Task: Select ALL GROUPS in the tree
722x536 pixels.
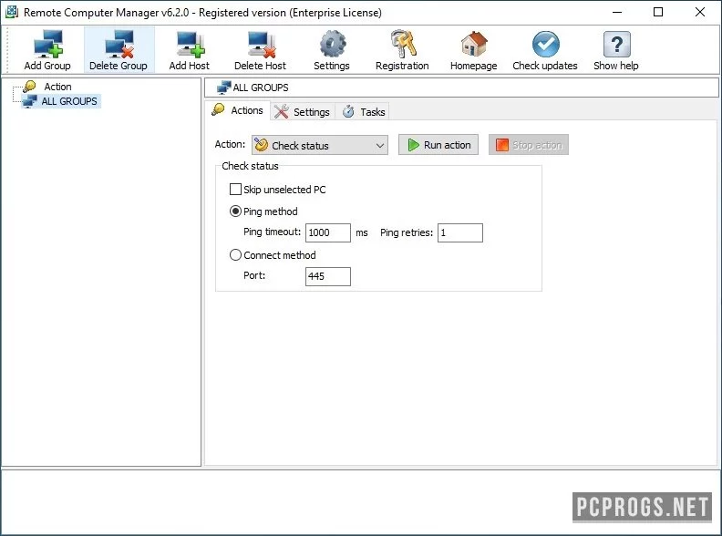Action: point(69,101)
